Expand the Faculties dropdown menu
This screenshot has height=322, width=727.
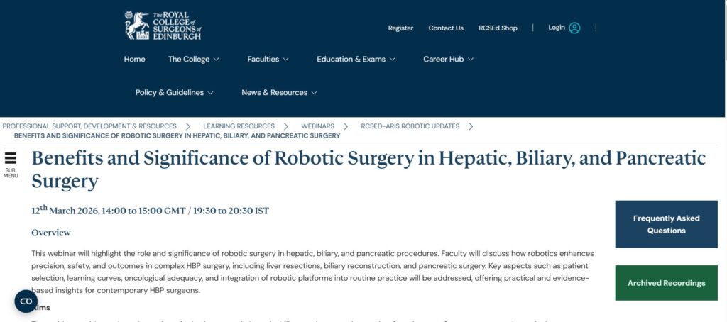(268, 60)
